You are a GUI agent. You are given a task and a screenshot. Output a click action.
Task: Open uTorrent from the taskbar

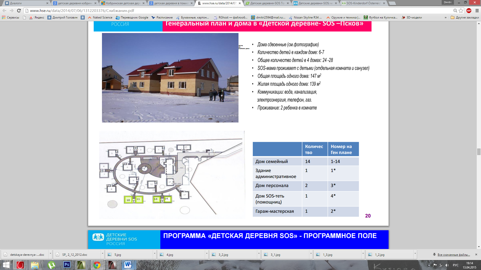(51, 265)
